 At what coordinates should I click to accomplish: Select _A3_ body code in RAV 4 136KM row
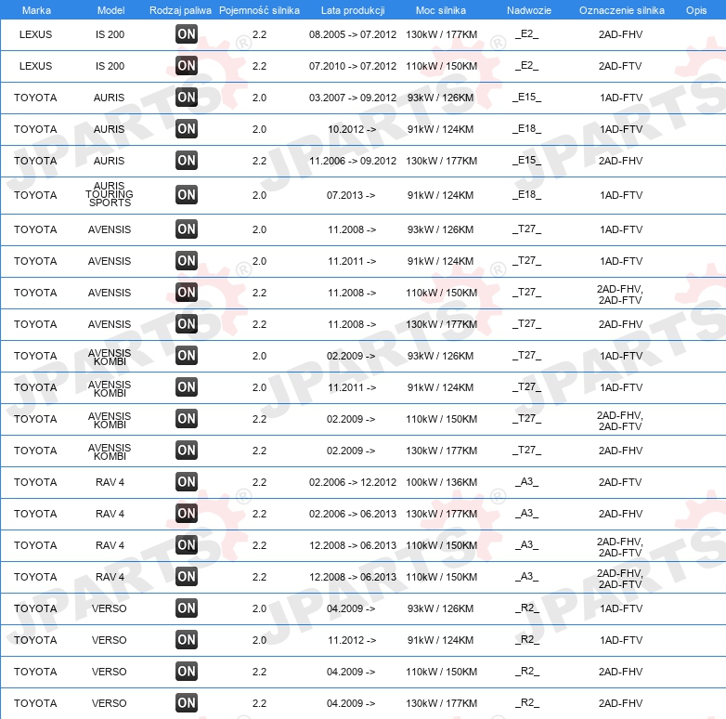click(527, 482)
